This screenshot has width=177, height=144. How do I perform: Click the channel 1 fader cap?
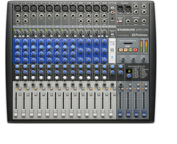click(16, 113)
